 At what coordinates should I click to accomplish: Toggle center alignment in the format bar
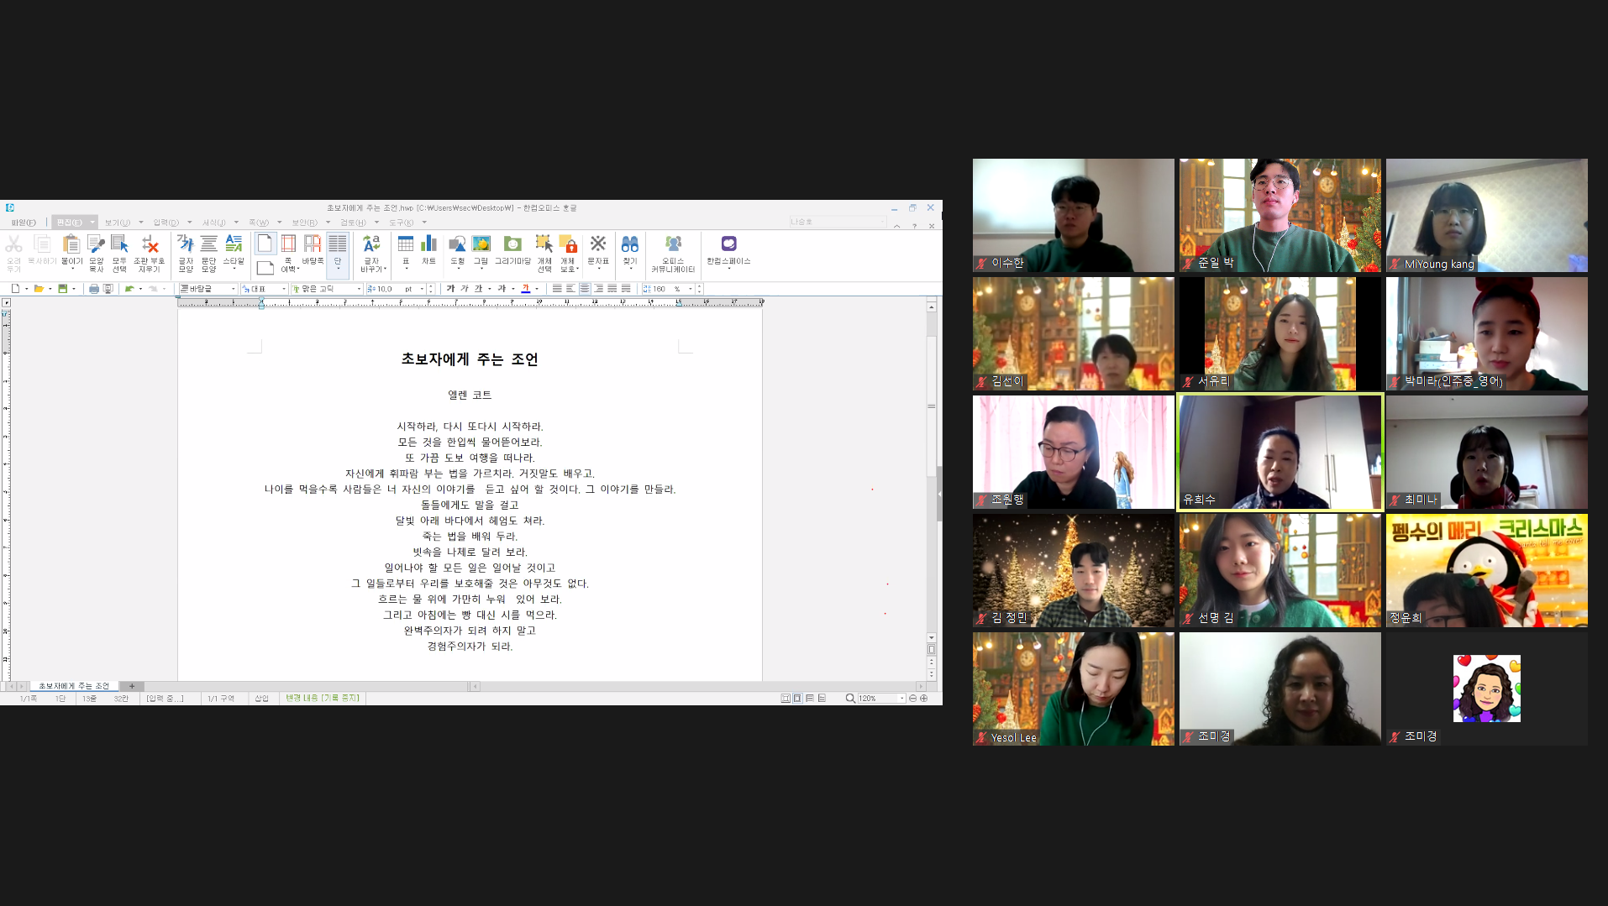(585, 289)
